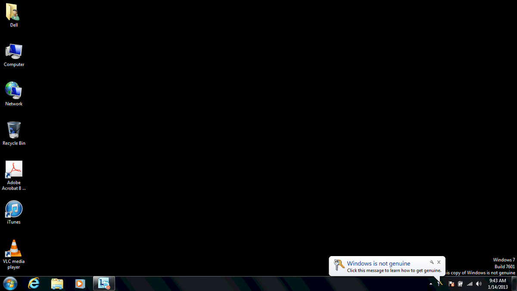Select the Recycle Bin icon

14,134
